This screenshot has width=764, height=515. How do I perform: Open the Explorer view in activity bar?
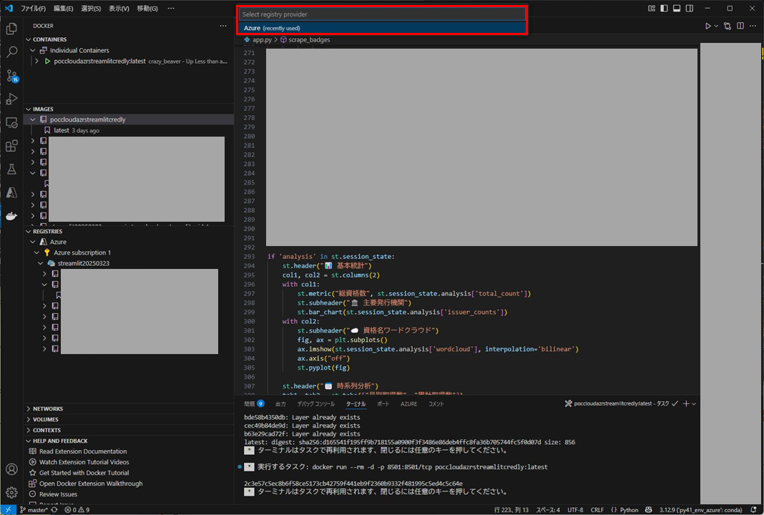coord(11,29)
